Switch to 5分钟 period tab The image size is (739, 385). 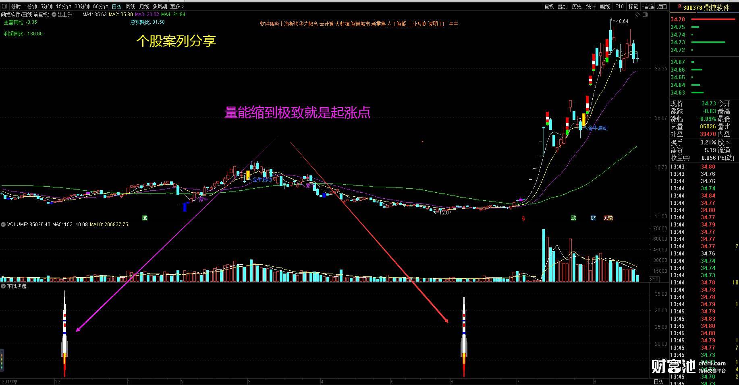pos(46,6)
